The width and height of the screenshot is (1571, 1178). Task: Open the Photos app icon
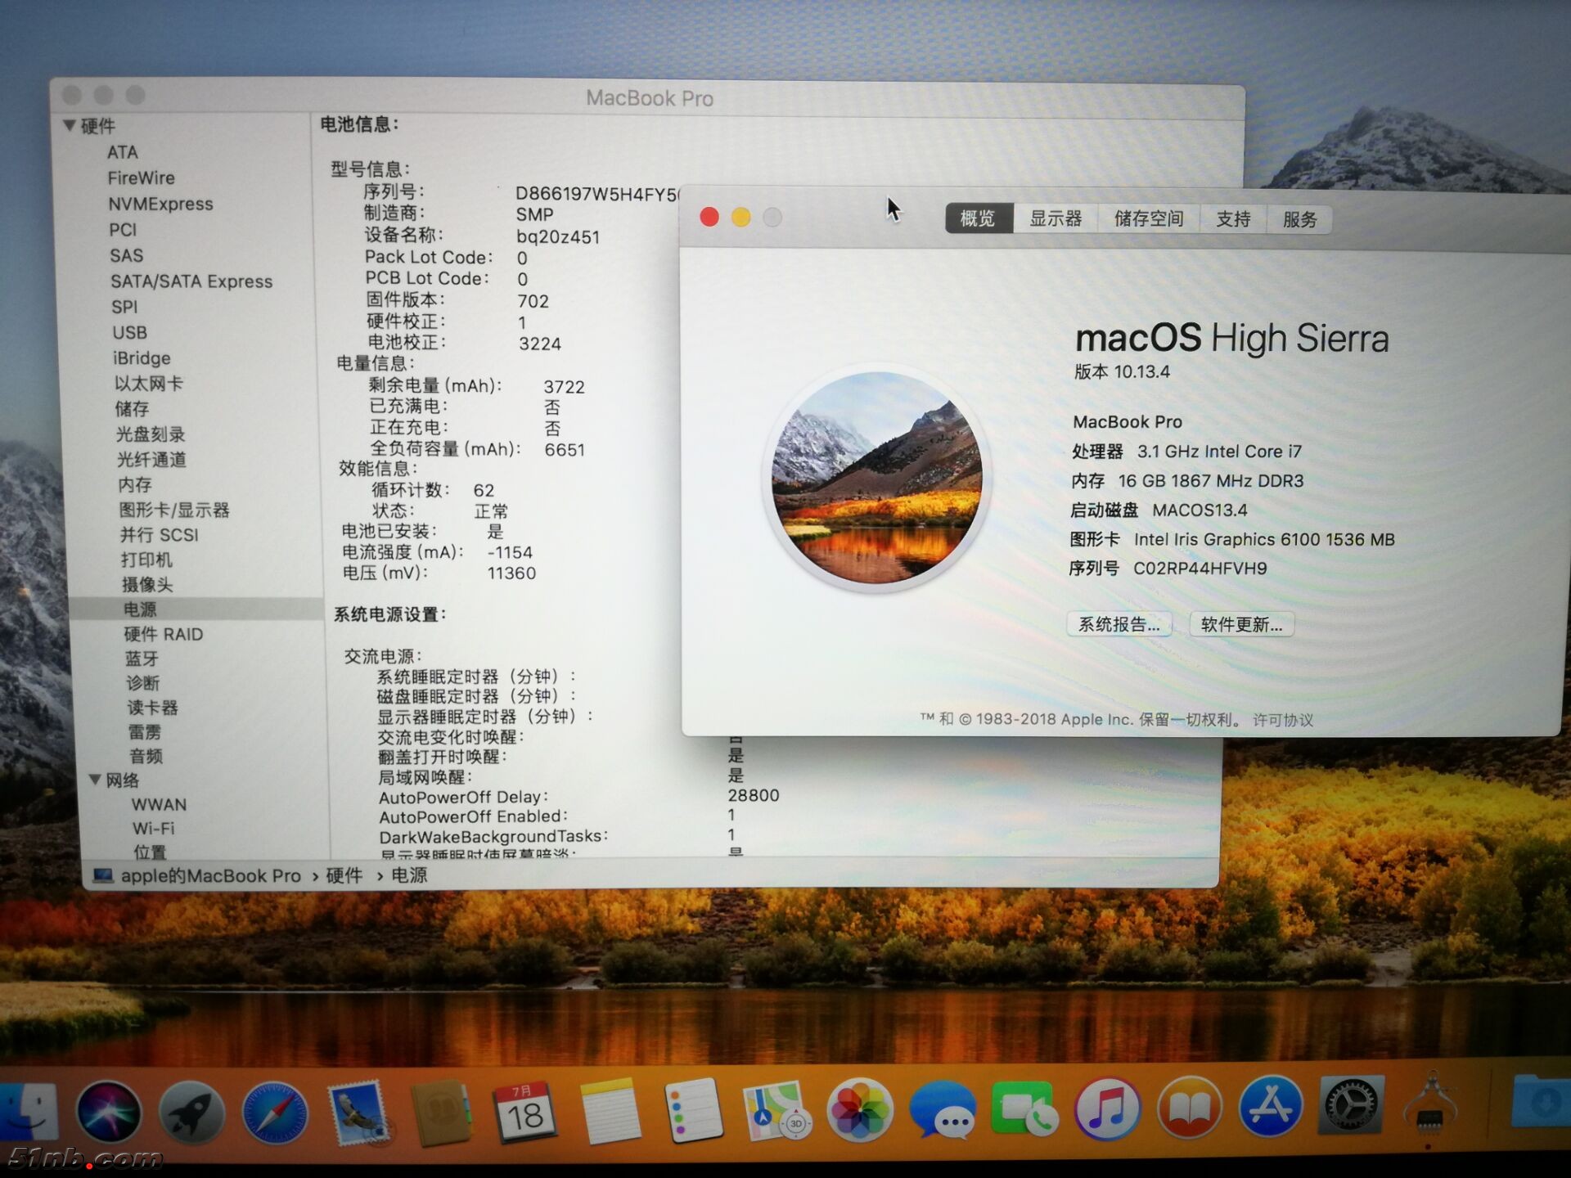pos(858,1110)
